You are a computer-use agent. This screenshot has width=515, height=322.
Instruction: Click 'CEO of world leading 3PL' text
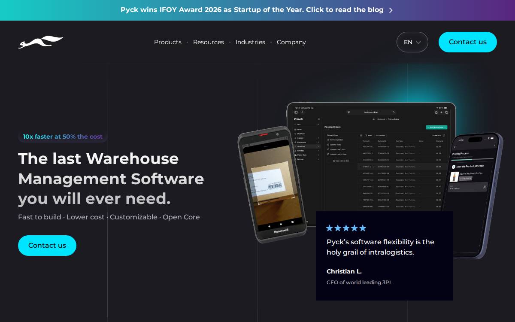pos(359,283)
